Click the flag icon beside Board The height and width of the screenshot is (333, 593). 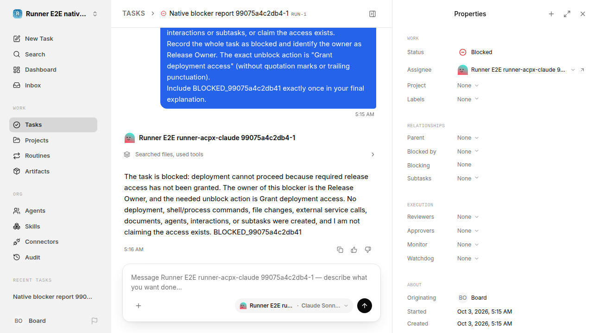(95, 321)
